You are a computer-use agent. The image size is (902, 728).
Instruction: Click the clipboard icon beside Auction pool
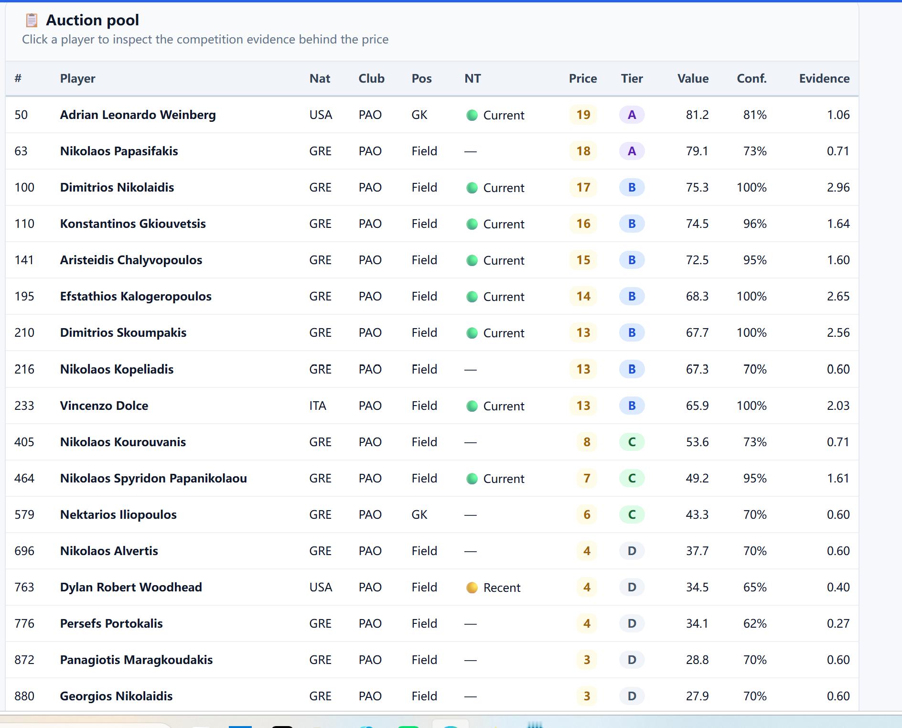(x=32, y=20)
